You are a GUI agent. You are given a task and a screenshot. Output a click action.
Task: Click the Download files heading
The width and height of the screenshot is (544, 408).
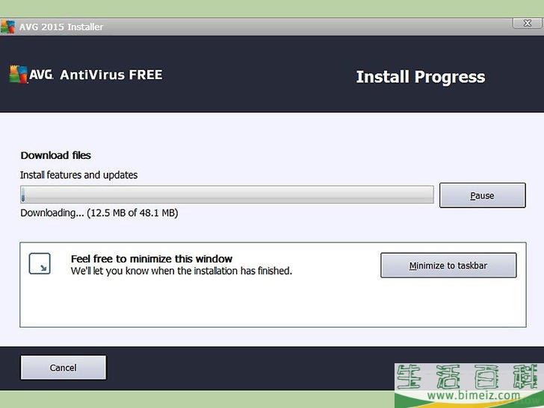pos(56,155)
